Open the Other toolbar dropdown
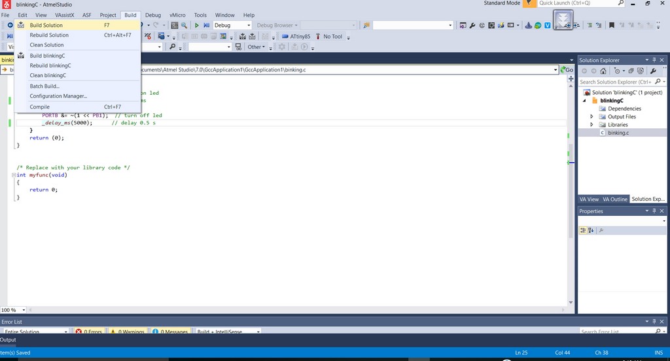 (x=256, y=47)
